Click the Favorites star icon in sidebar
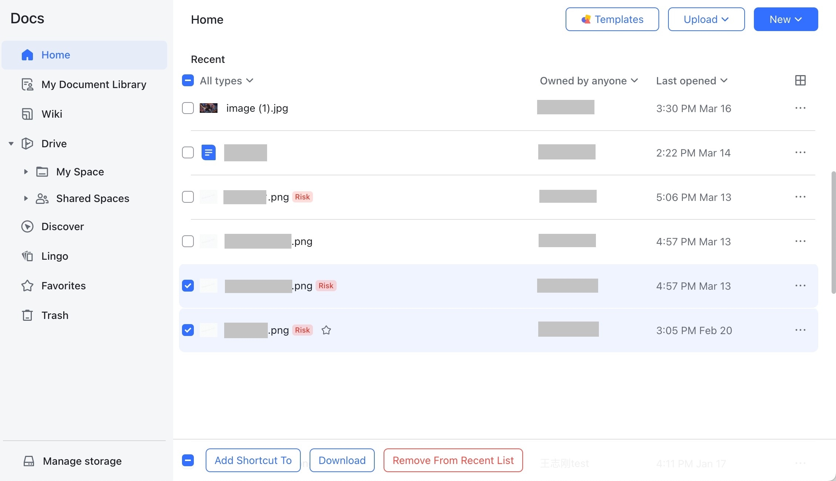The image size is (836, 481). coord(27,286)
